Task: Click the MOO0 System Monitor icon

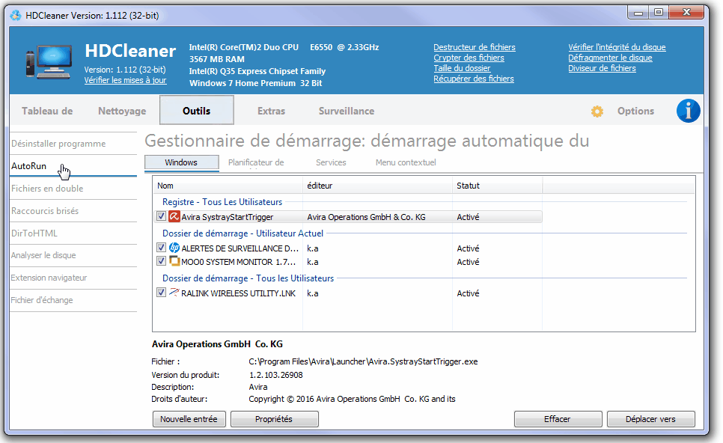Action: pos(174,261)
